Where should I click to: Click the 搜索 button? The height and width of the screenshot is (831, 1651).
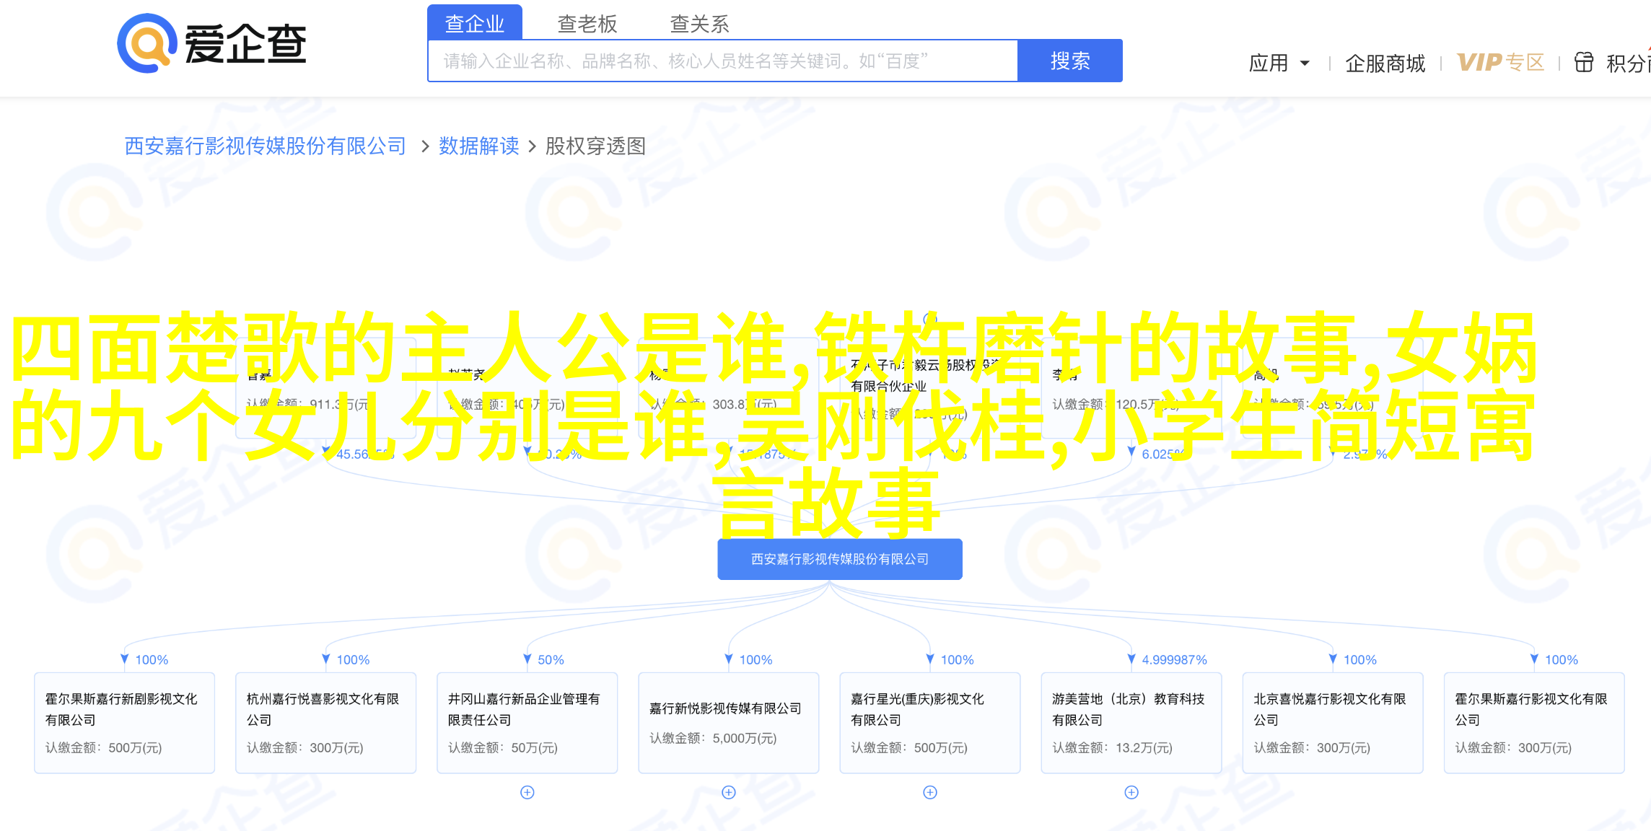point(1070,61)
